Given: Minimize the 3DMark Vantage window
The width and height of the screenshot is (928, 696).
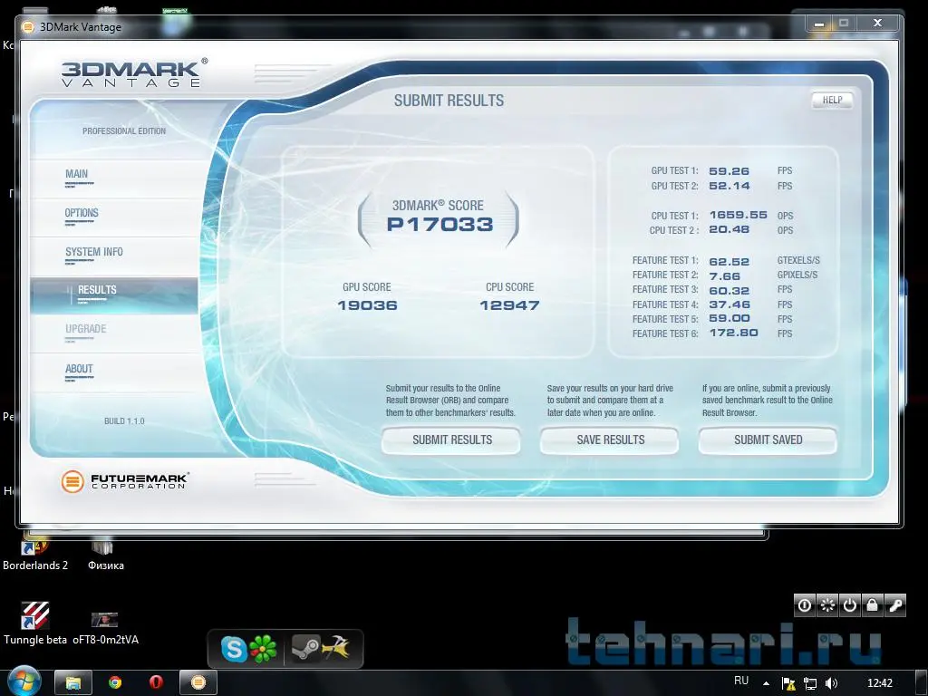Looking at the screenshot, I should (x=819, y=24).
